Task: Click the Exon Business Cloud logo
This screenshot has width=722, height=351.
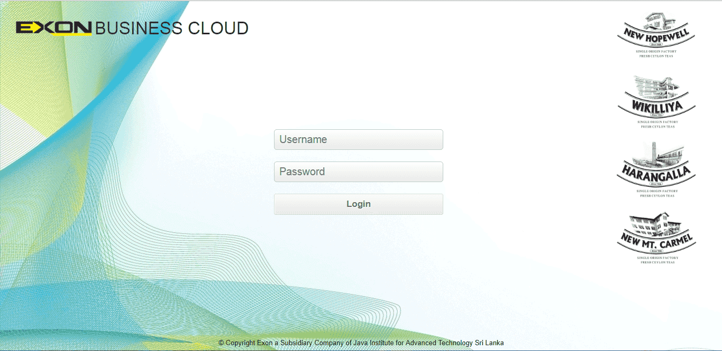Action: tap(132, 28)
